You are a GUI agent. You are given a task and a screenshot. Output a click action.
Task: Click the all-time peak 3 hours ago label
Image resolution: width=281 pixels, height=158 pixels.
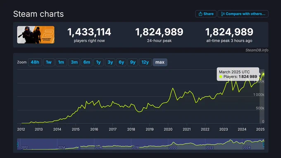(x=229, y=41)
